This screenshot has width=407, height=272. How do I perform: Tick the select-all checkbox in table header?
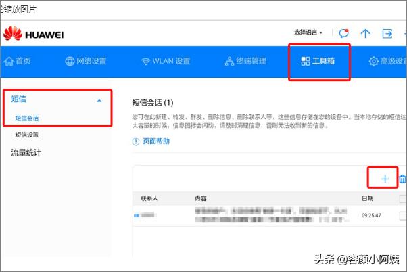tap(403, 198)
